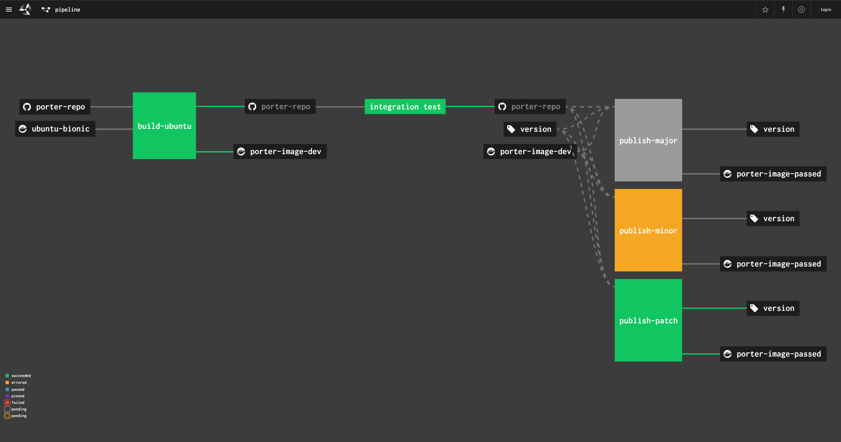Select the version tag resource near integration test
Viewport: 841px width, 442px height.
tap(529, 129)
